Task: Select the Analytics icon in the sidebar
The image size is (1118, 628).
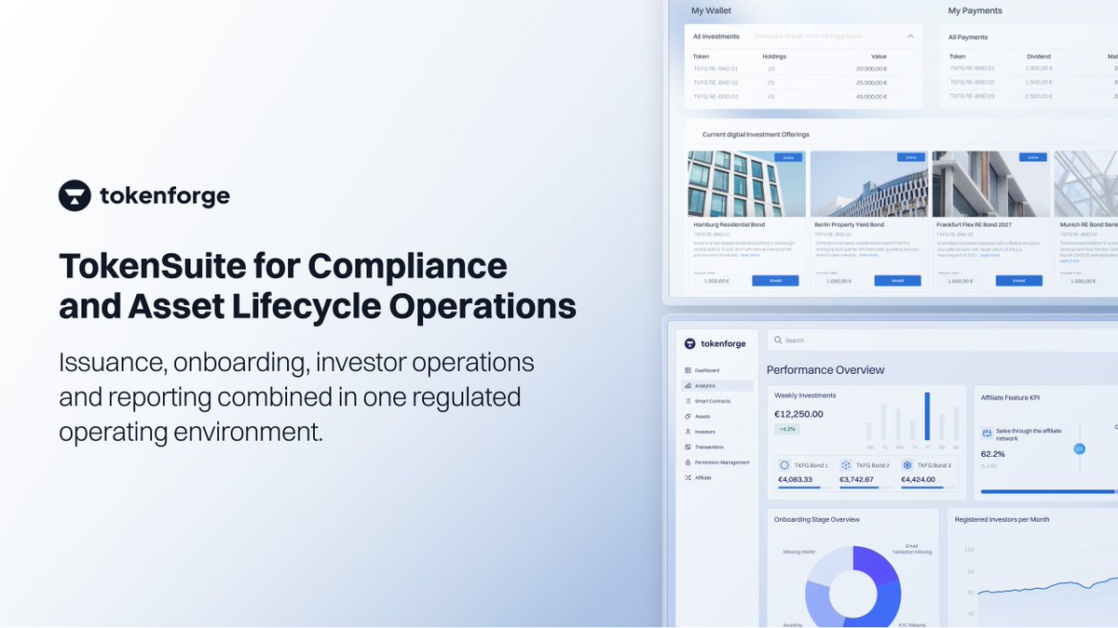Action: coord(688,384)
